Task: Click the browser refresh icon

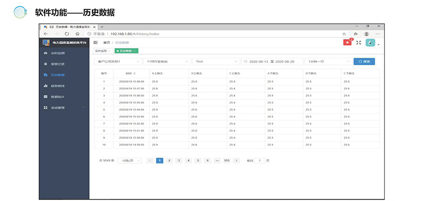Action: click(x=67, y=34)
